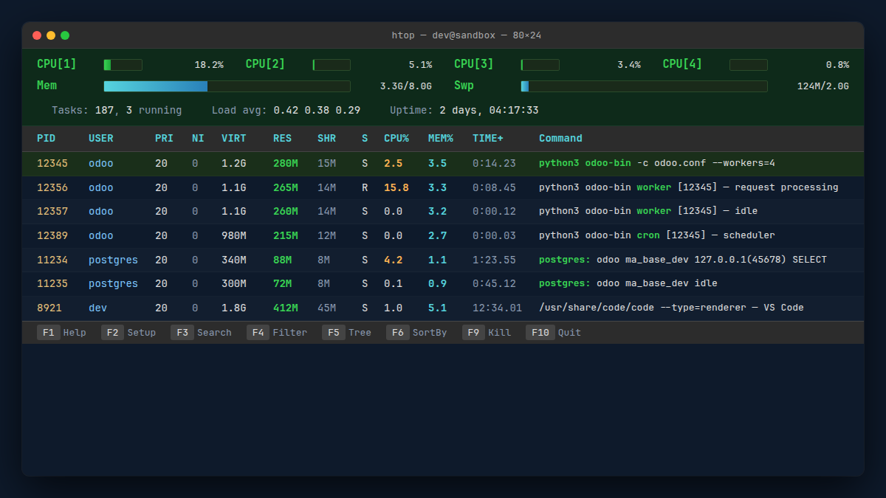Select process PID 12356
Viewport: 886px width, 498px height.
click(x=443, y=187)
